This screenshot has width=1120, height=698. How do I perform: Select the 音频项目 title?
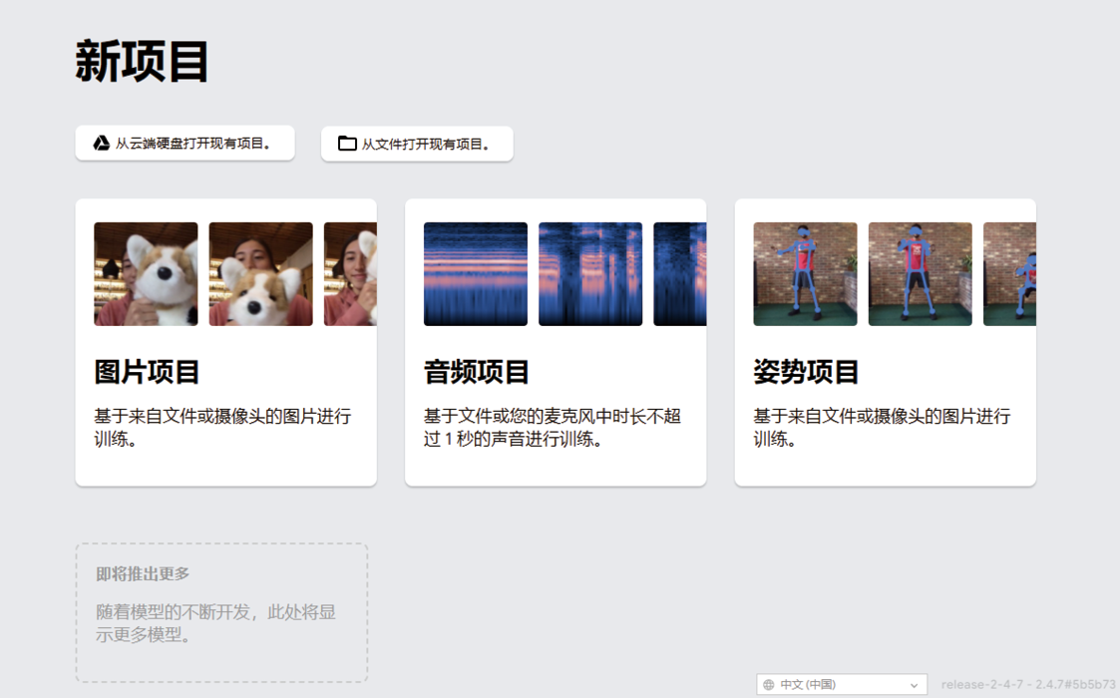477,372
